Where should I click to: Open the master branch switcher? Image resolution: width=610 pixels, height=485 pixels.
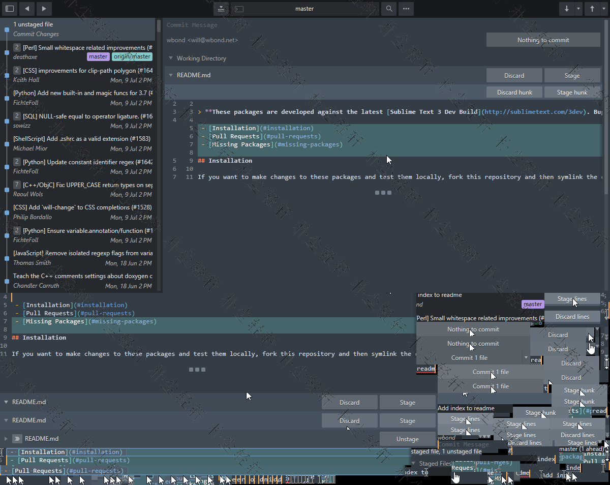pyautogui.click(x=304, y=9)
